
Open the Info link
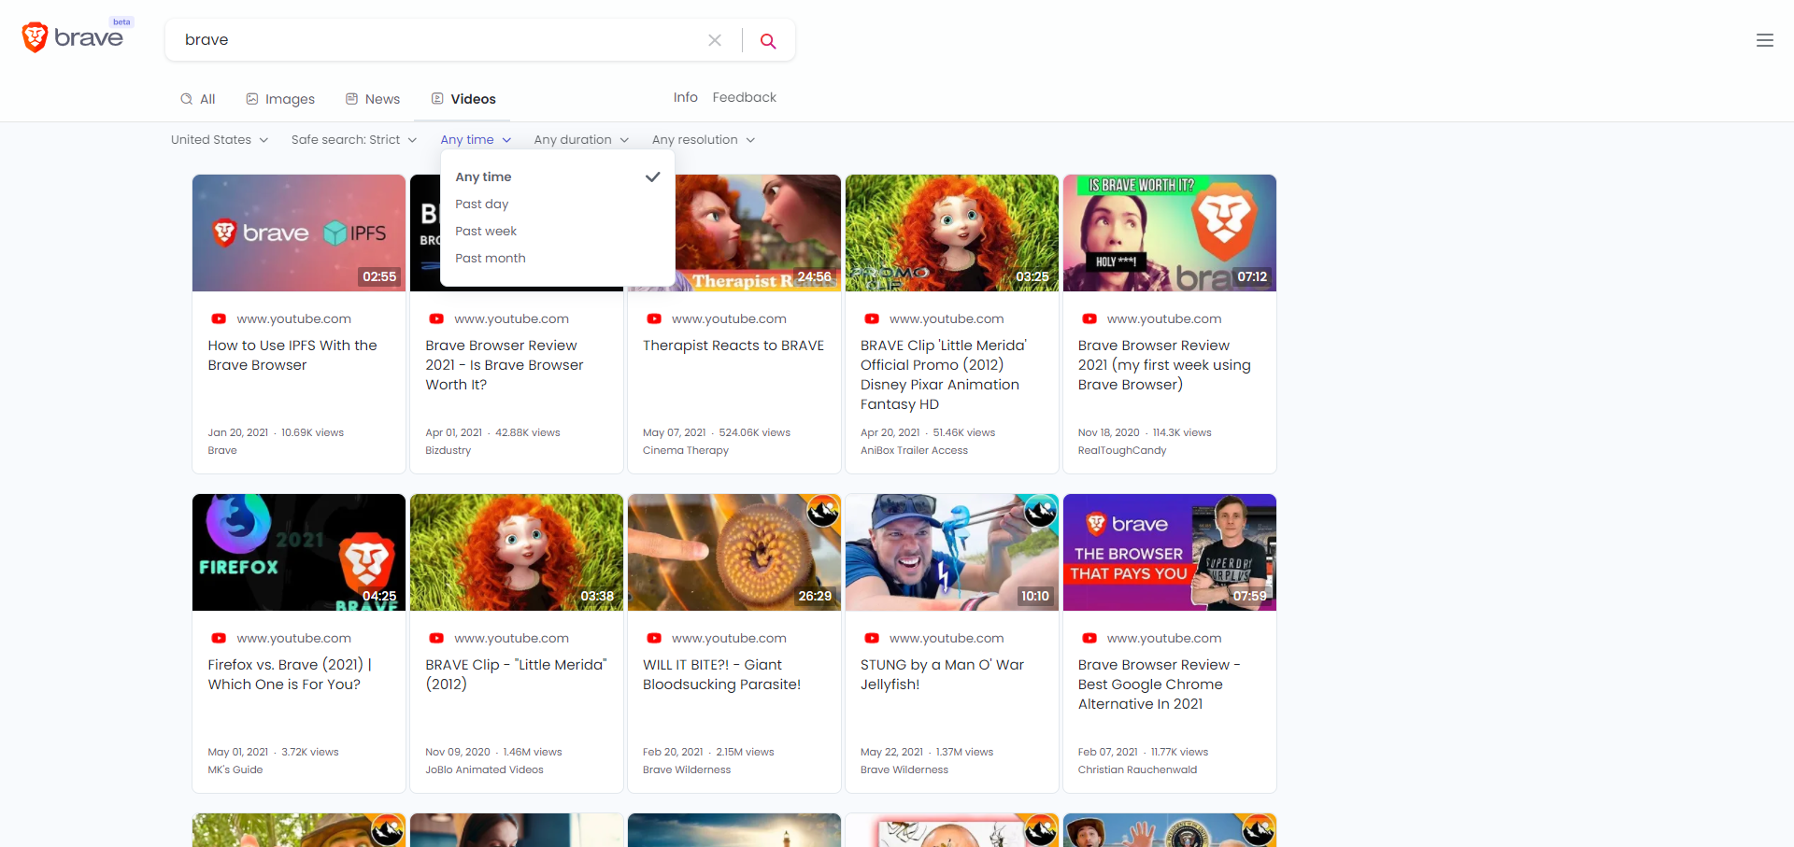coord(686,97)
